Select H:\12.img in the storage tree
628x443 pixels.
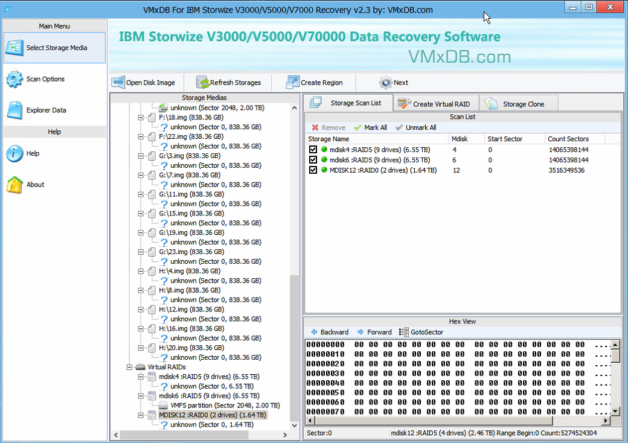(191, 310)
